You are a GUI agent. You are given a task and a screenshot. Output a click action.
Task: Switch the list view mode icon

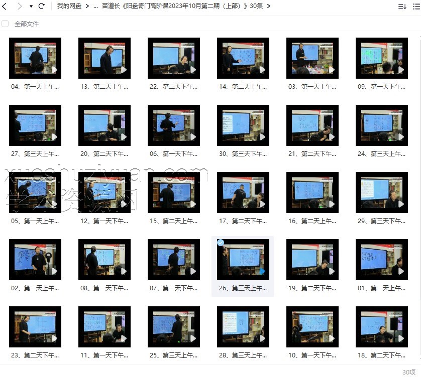click(x=416, y=7)
